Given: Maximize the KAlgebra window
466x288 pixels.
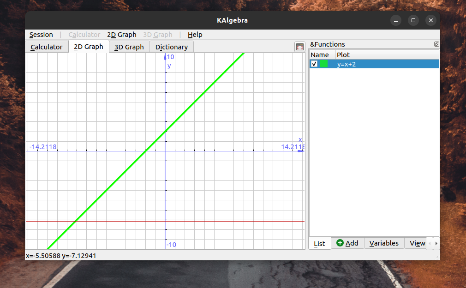Looking at the screenshot, I should pyautogui.click(x=413, y=20).
